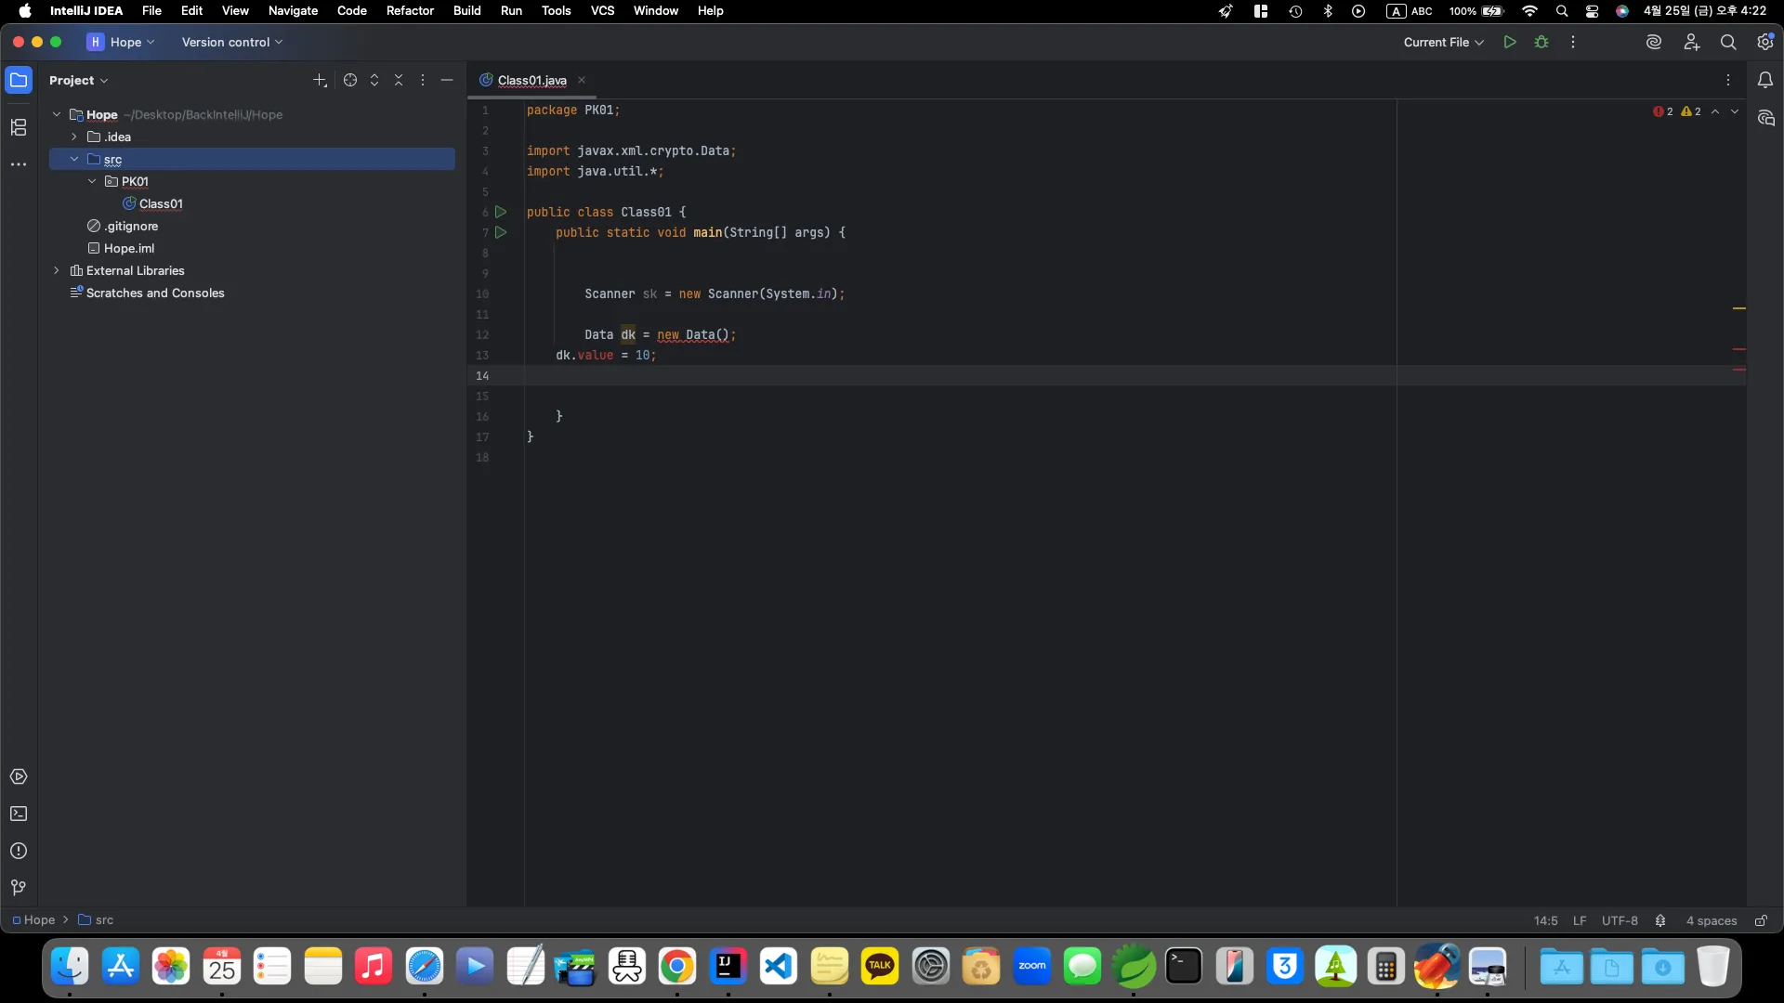
Task: Open the Notifications bell
Action: coord(1765,80)
